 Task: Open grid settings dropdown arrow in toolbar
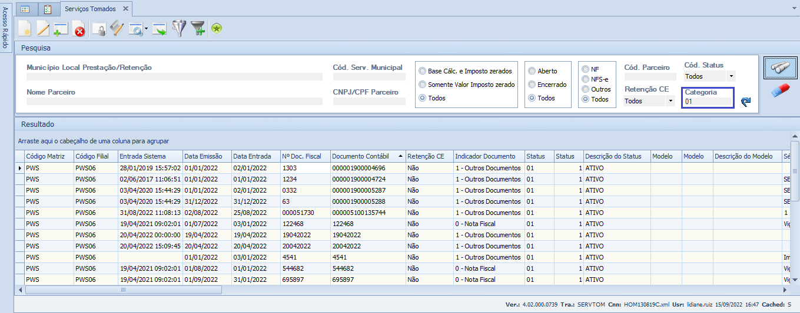[146, 29]
